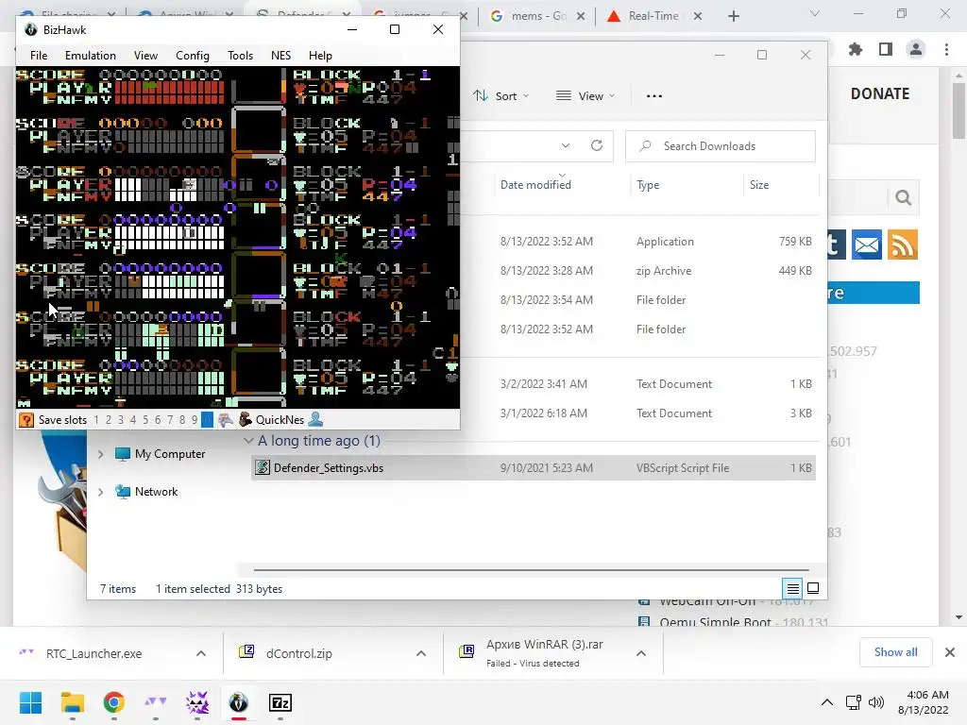Viewport: 967px width, 725px height.
Task: Close the 'mems' Chrome tab
Action: pyautogui.click(x=581, y=16)
